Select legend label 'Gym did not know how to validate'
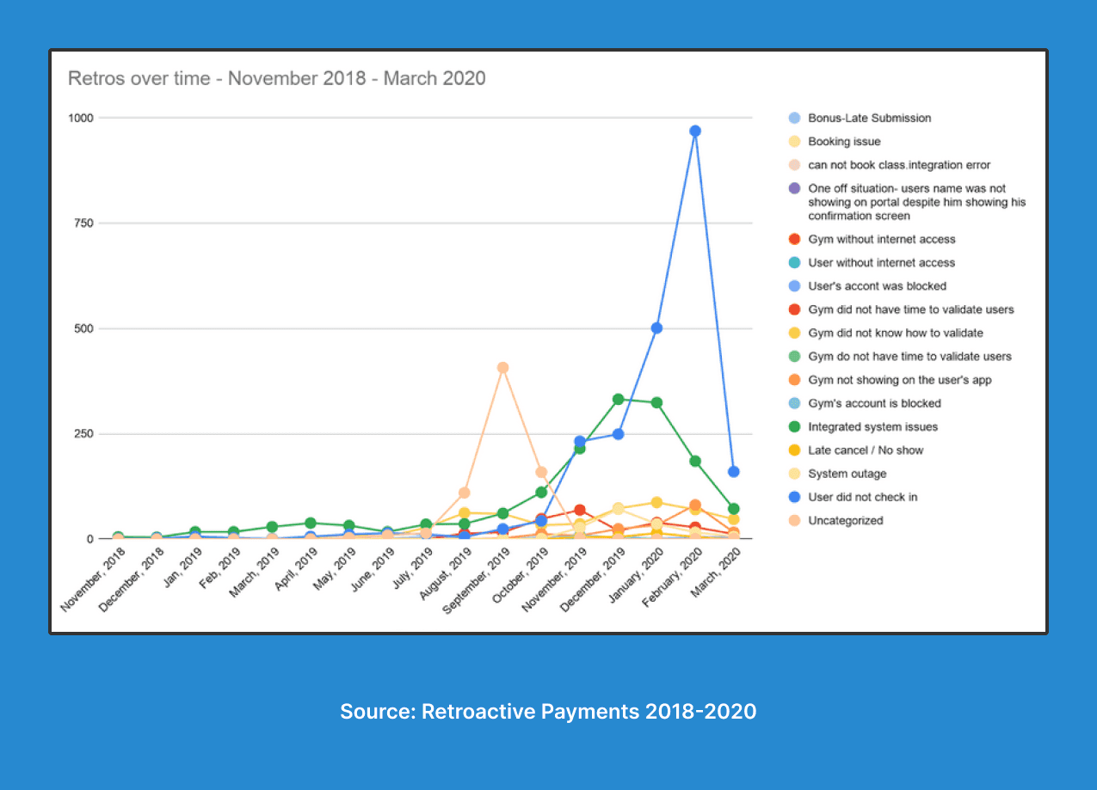 pyautogui.click(x=895, y=333)
